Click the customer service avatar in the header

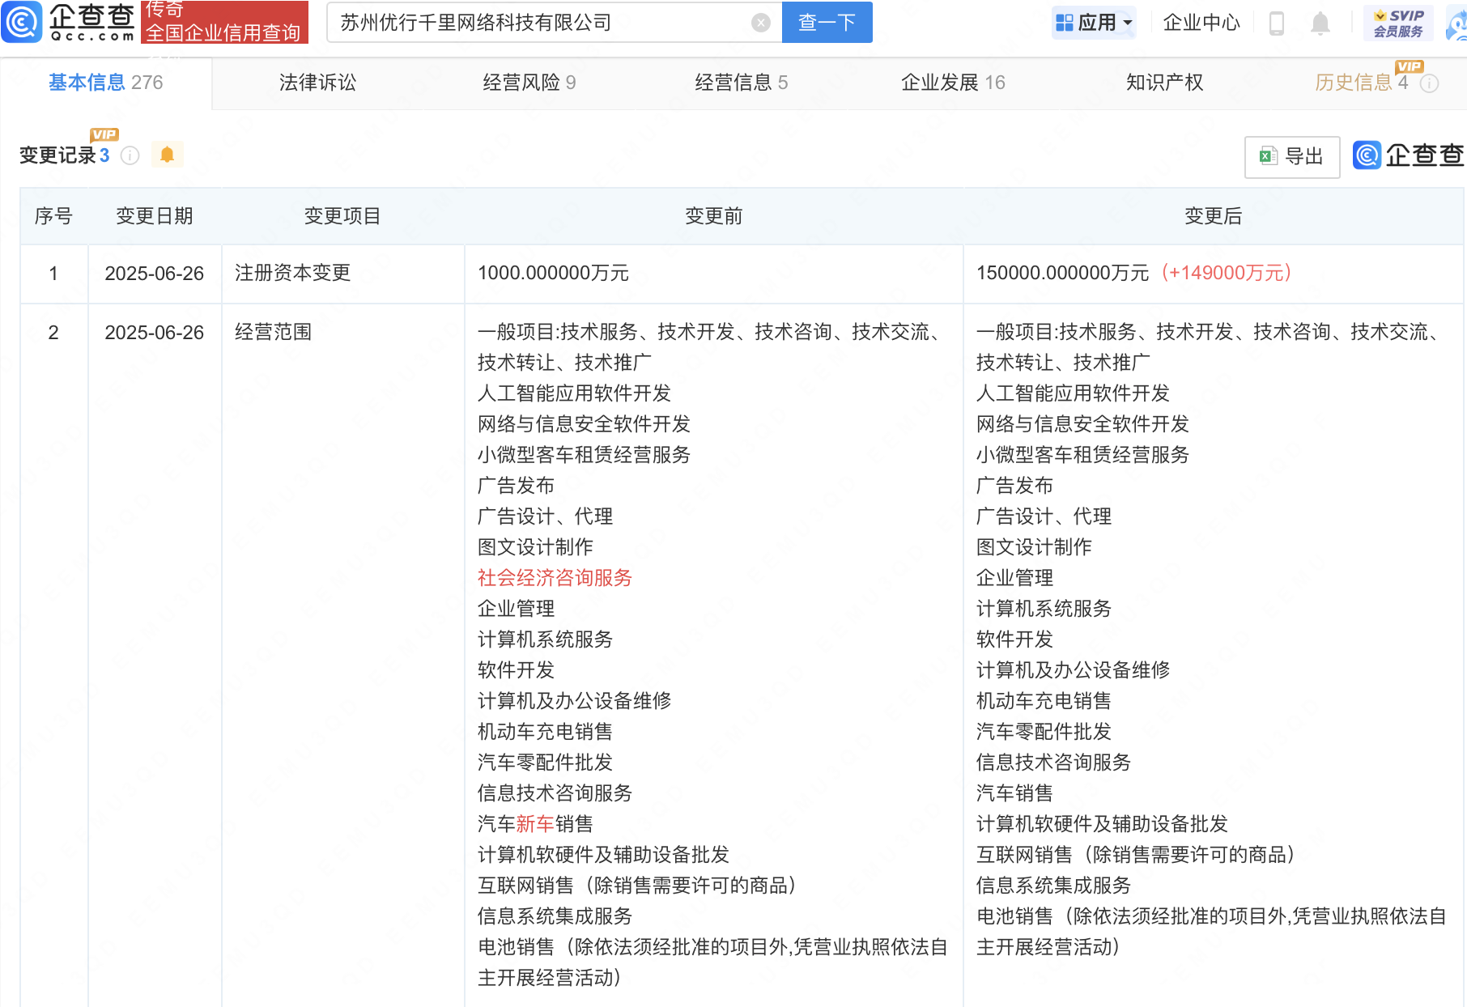1457,23
